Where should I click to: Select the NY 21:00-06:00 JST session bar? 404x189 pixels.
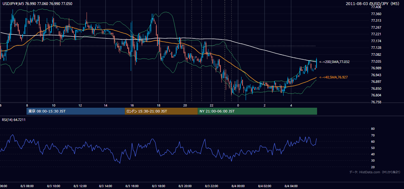tap(257, 111)
